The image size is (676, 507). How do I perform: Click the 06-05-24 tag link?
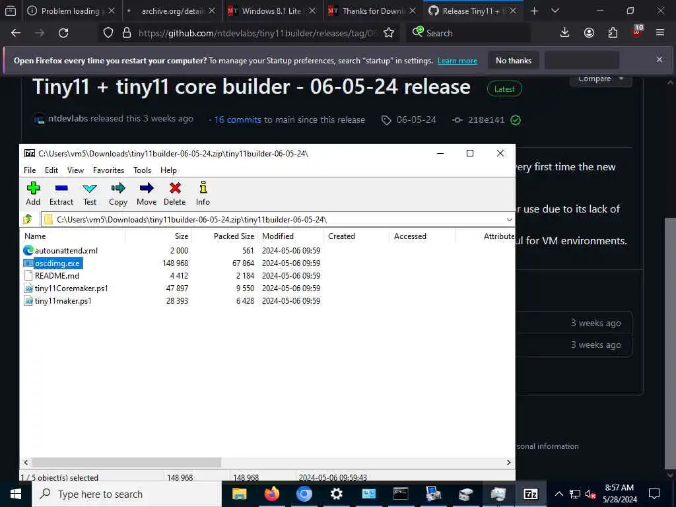(416, 120)
